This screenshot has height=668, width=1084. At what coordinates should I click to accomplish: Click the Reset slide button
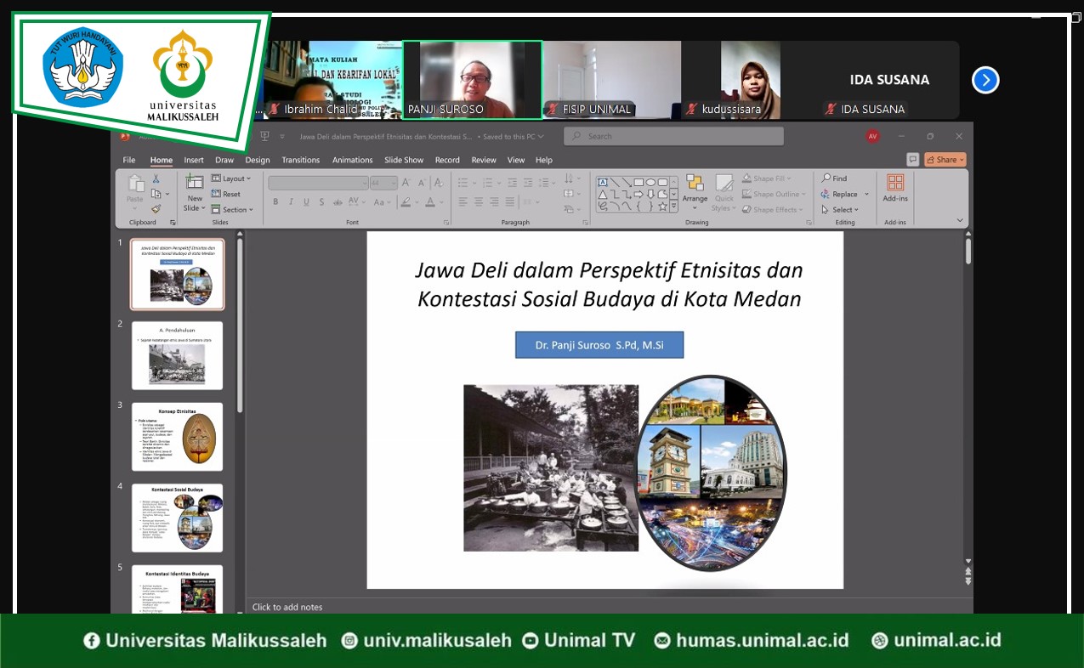pos(226,195)
